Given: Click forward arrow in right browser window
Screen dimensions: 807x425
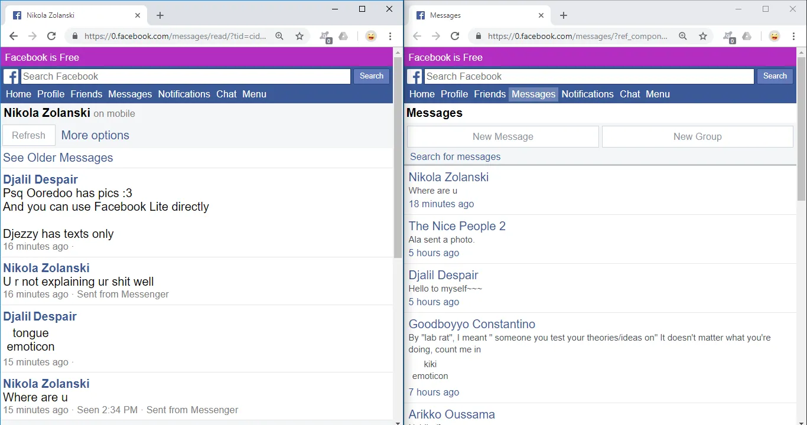Looking at the screenshot, I should tap(436, 36).
